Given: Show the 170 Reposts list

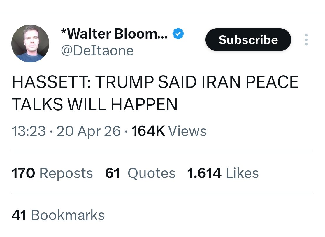Looking at the screenshot, I should 52,173.
